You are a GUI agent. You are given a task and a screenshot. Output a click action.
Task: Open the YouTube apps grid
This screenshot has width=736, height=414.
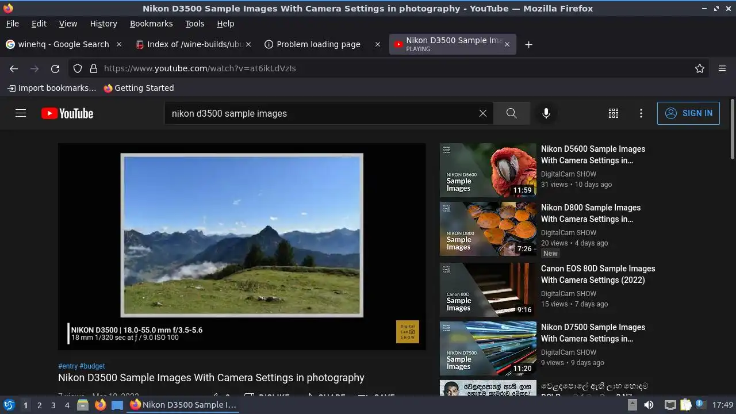pyautogui.click(x=614, y=113)
